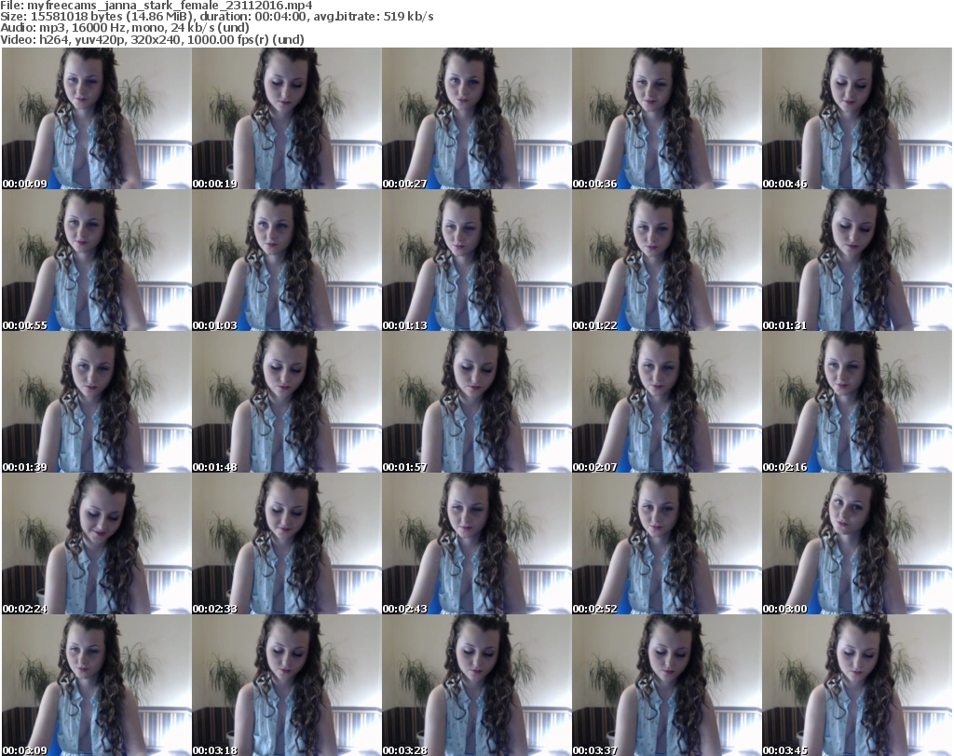Select the thumbnail stamped 00:00:09
This screenshot has width=954, height=756.
96,118
